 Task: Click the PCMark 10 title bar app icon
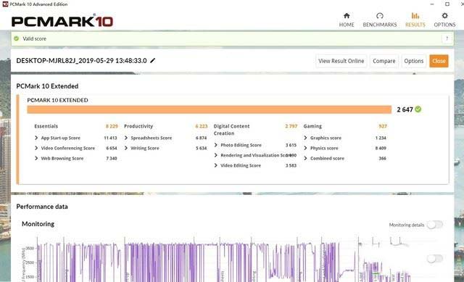[x=5, y=4]
